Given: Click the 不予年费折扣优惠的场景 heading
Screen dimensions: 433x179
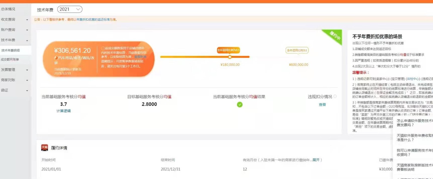Looking at the screenshot, I should click(x=377, y=37).
